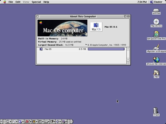Open the Location Manager strip module

point(53,122)
